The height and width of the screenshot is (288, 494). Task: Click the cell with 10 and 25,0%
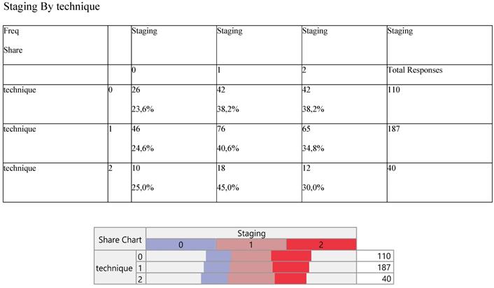click(174, 182)
